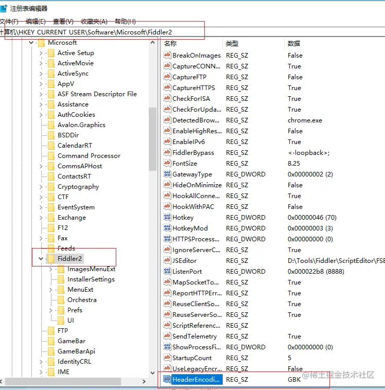
Task: Select the Command Processor key
Action: coord(89,156)
